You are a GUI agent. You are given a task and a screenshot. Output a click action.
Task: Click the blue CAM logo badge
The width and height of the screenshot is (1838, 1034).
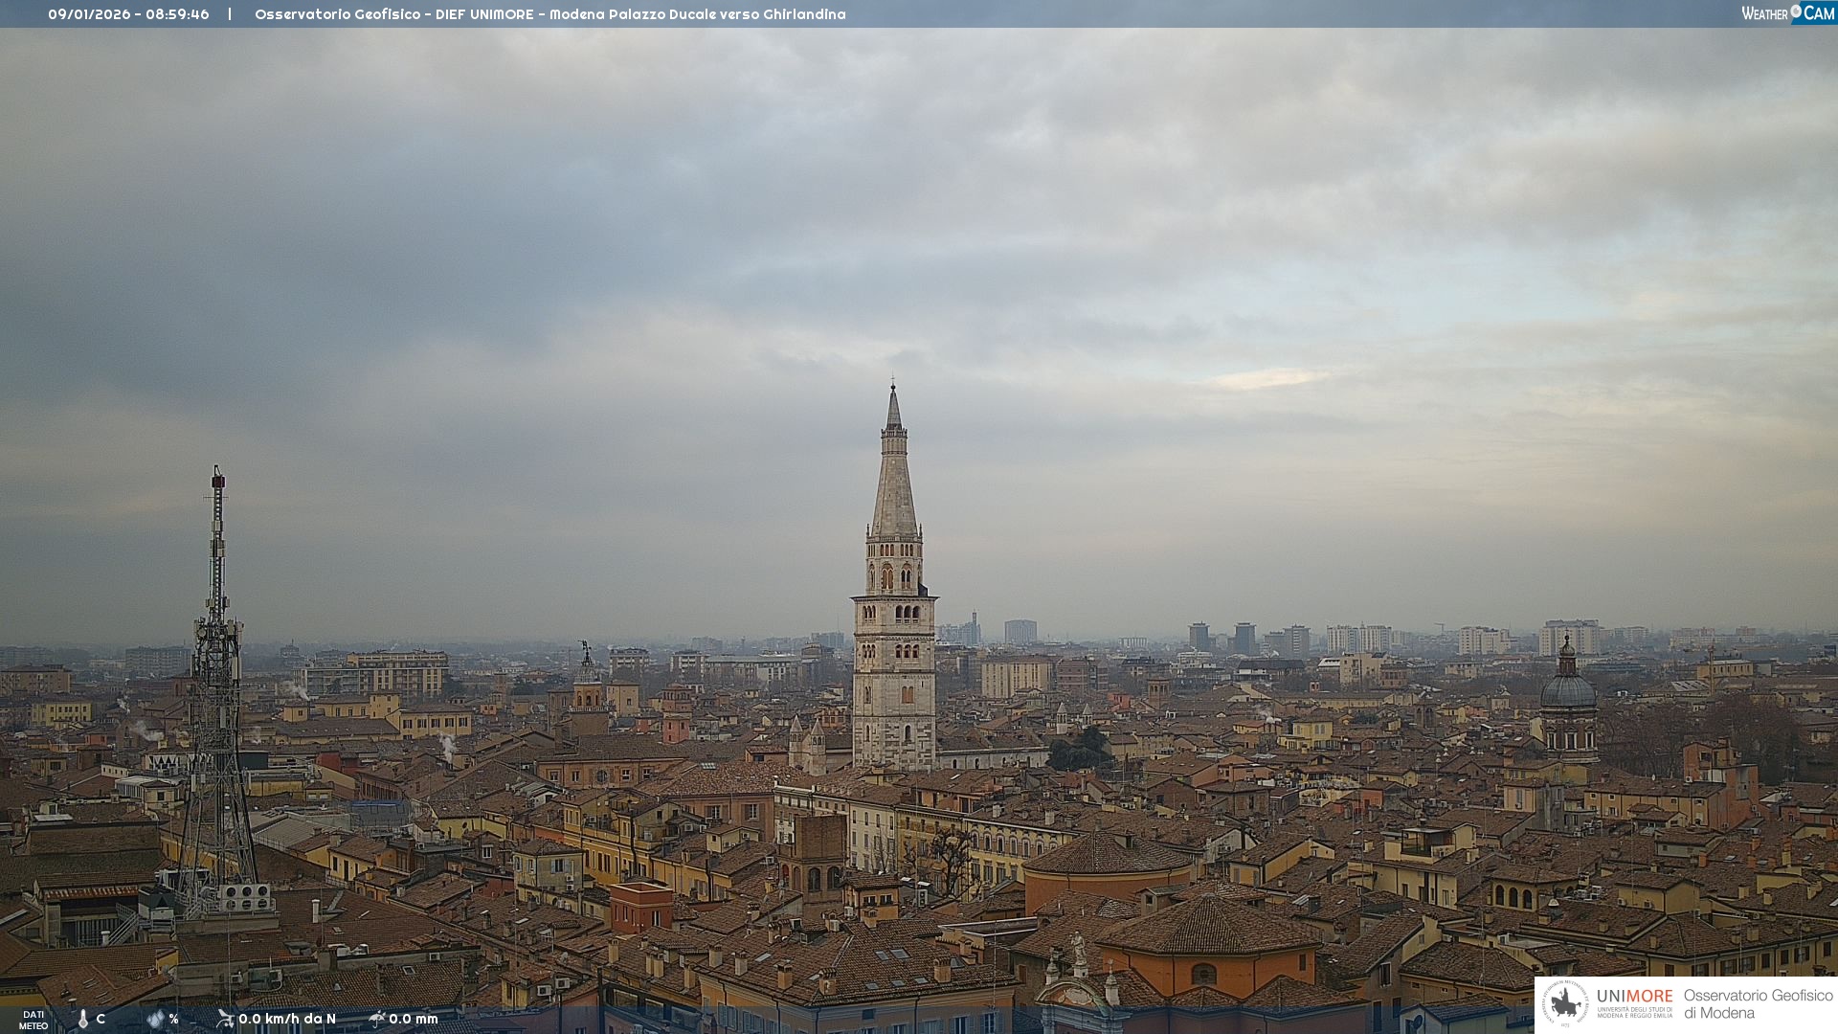click(1819, 13)
